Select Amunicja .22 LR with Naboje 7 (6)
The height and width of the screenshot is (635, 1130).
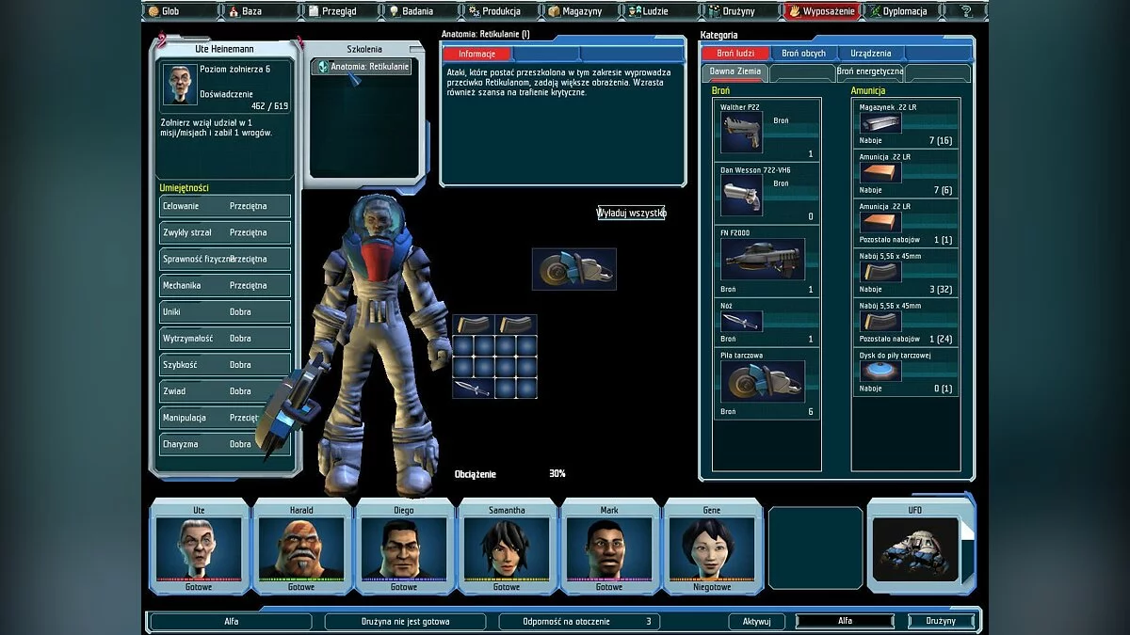pyautogui.click(x=880, y=173)
